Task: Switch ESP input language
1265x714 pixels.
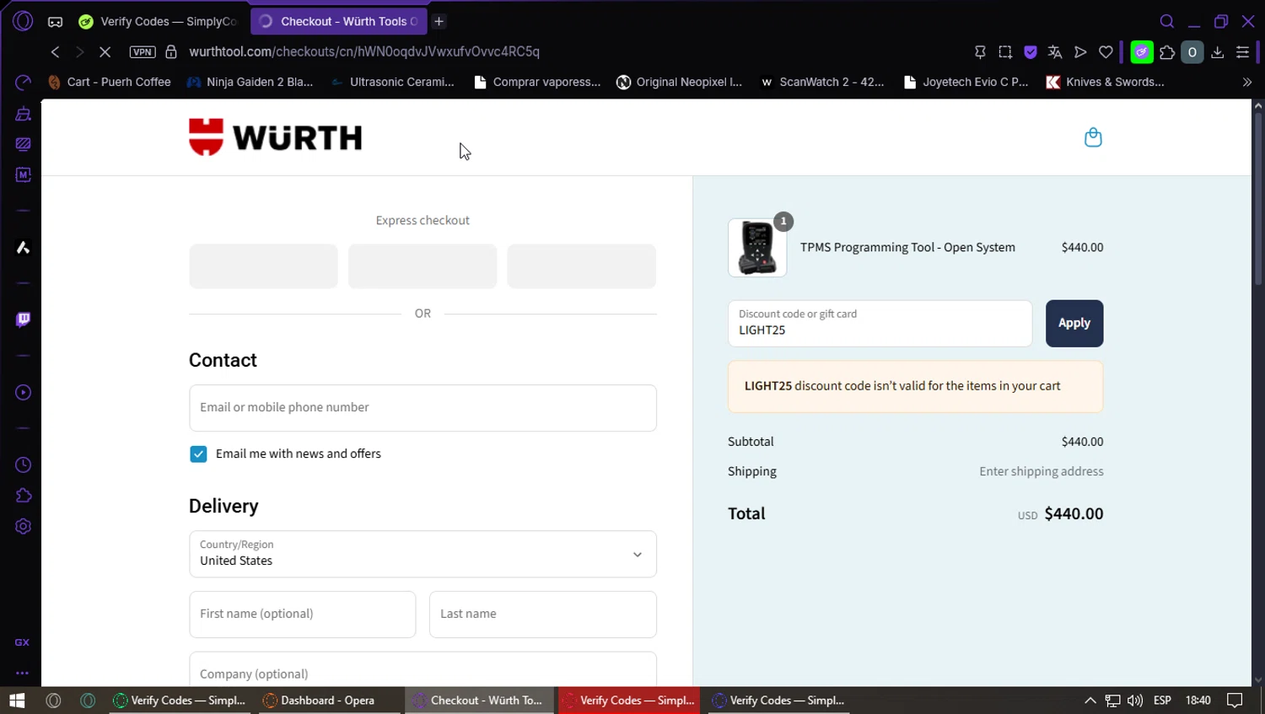Action: (x=1162, y=701)
